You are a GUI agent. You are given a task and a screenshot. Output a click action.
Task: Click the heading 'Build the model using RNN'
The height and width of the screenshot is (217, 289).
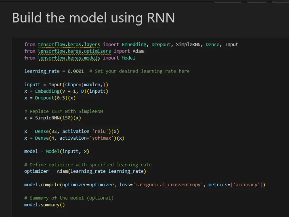[93, 18]
